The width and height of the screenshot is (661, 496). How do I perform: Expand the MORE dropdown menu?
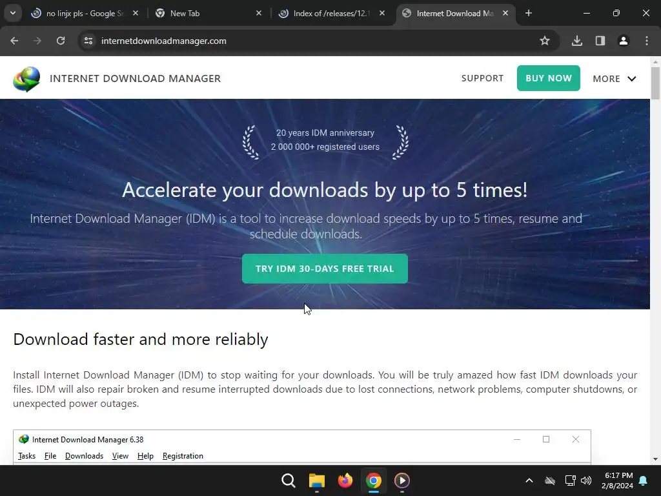[x=615, y=79]
